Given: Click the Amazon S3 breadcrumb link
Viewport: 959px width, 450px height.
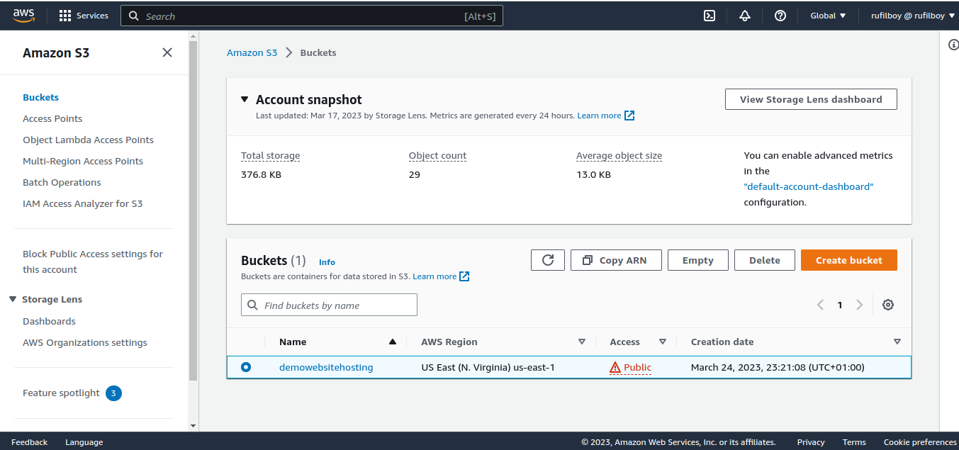Looking at the screenshot, I should (252, 52).
